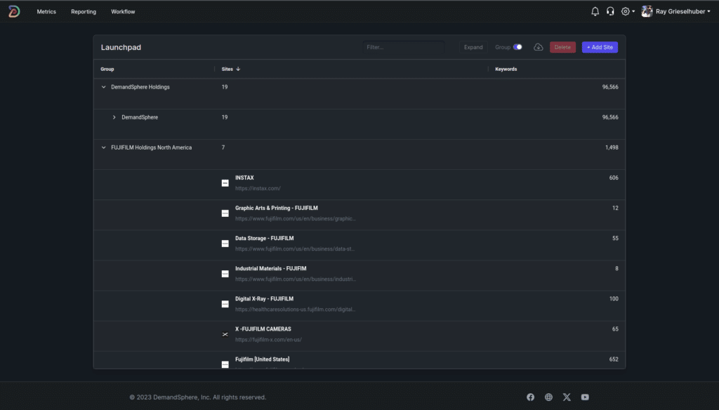719x410 pixels.
Task: Open the Facebook footer icon
Action: [x=531, y=397]
